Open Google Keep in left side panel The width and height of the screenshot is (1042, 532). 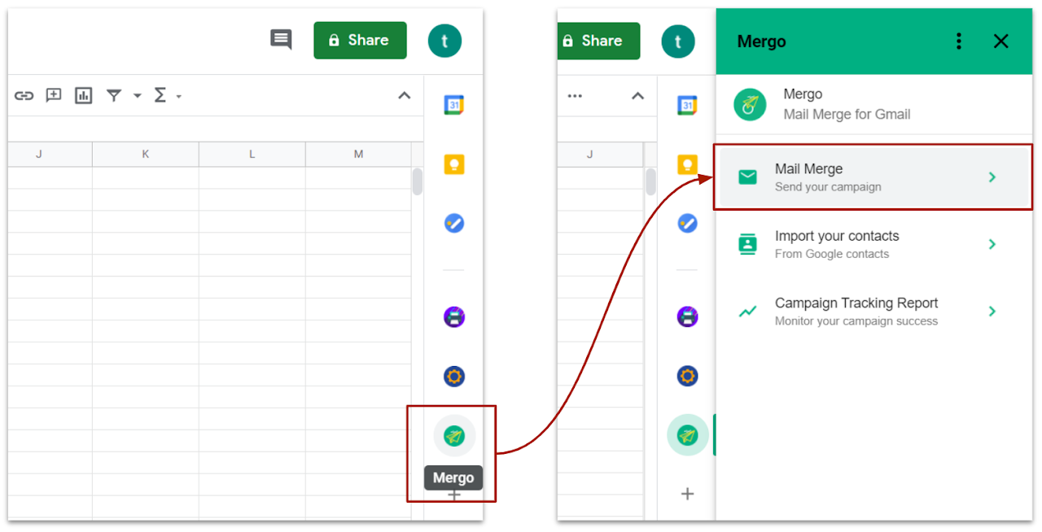453,164
